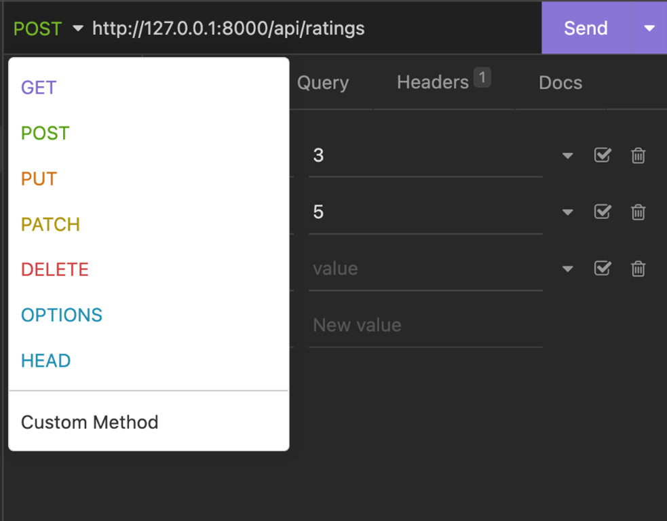Select PUT request method
The image size is (667, 521).
(x=39, y=179)
